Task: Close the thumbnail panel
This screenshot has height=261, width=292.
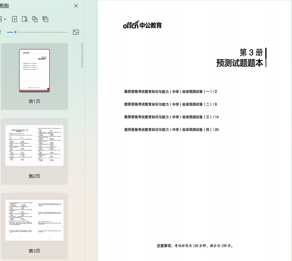Action: [76, 6]
